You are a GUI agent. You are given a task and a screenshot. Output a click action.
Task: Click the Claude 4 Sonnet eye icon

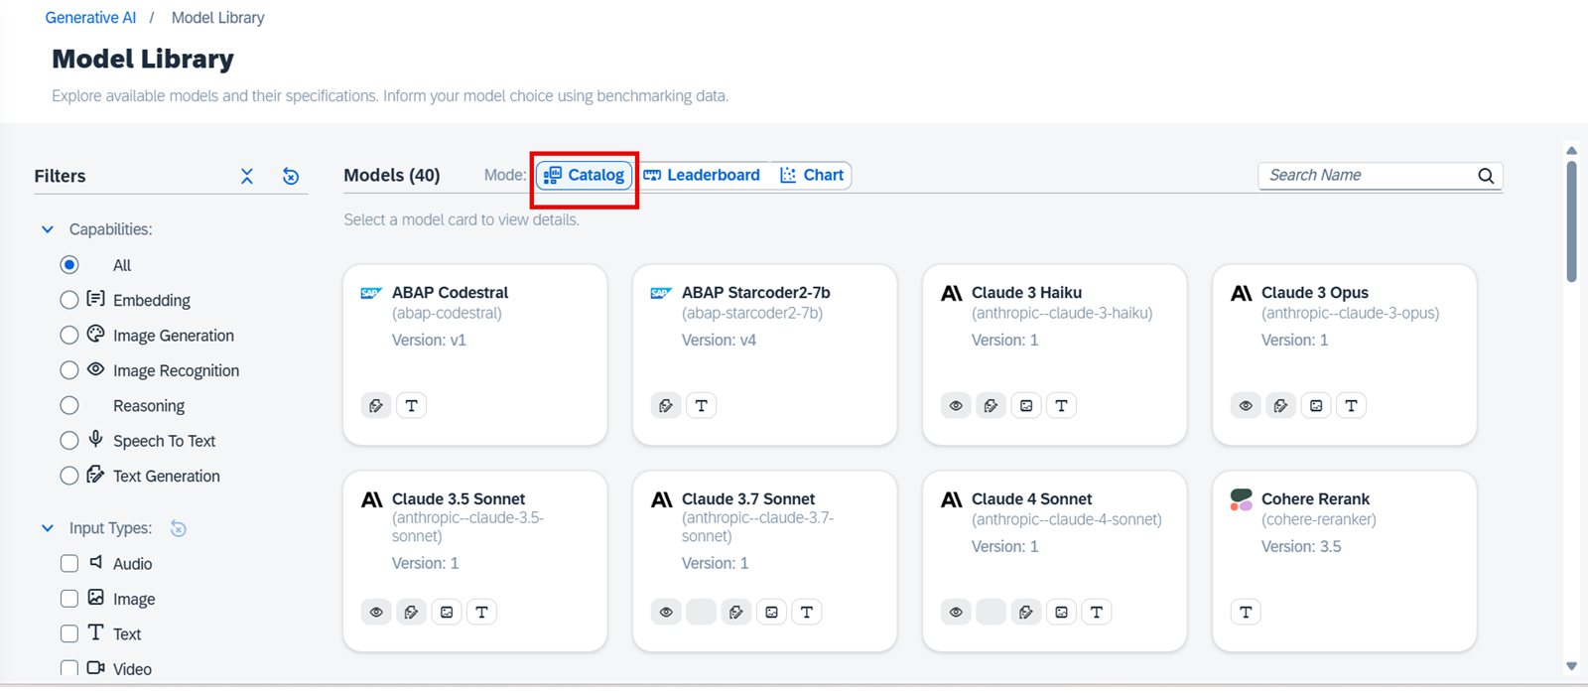pyautogui.click(x=956, y=612)
